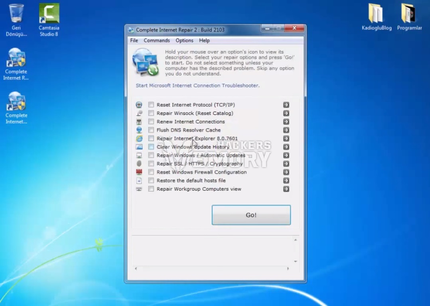Screen dimensions: 430x306
Task: Click arrow button for Repair Internet Explorer
Action: (x=286, y=138)
